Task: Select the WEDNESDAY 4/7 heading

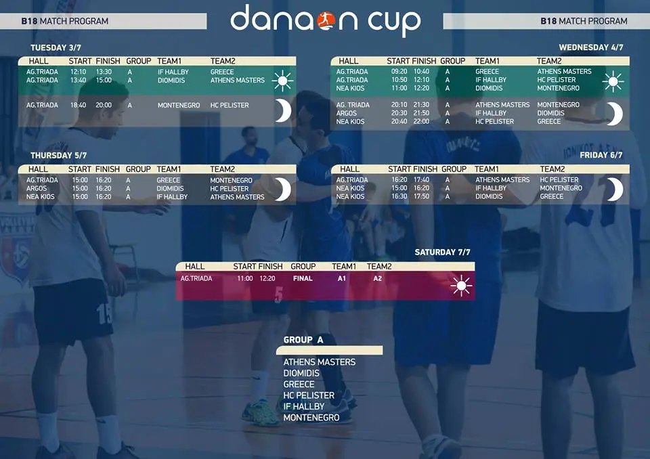Action: (590, 47)
